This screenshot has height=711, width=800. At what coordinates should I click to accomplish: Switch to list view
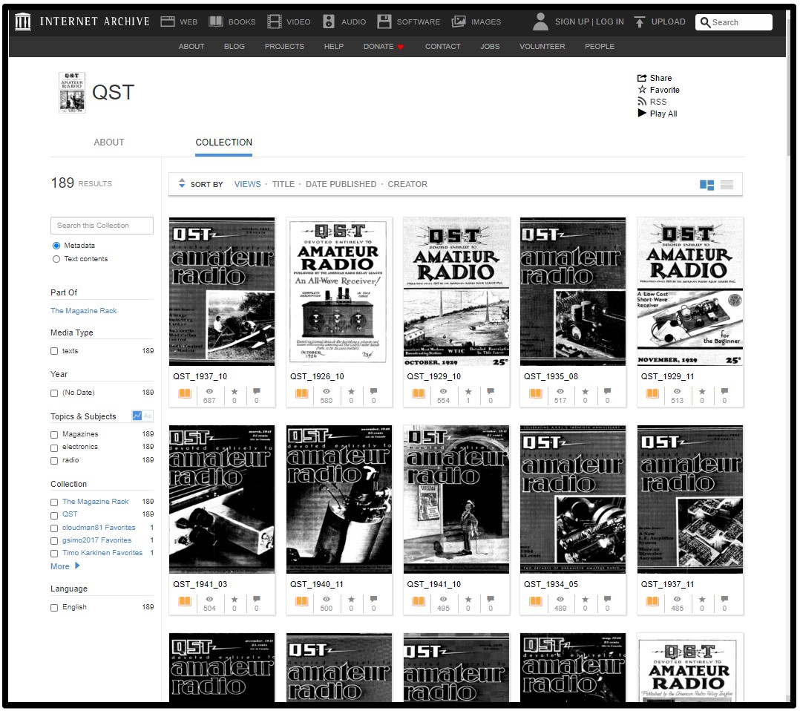727,185
